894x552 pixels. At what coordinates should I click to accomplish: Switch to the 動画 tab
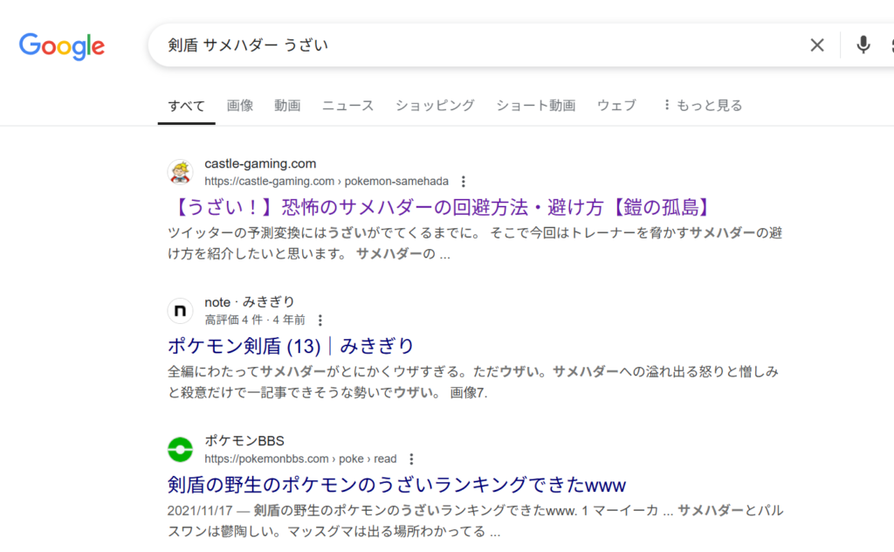[287, 106]
